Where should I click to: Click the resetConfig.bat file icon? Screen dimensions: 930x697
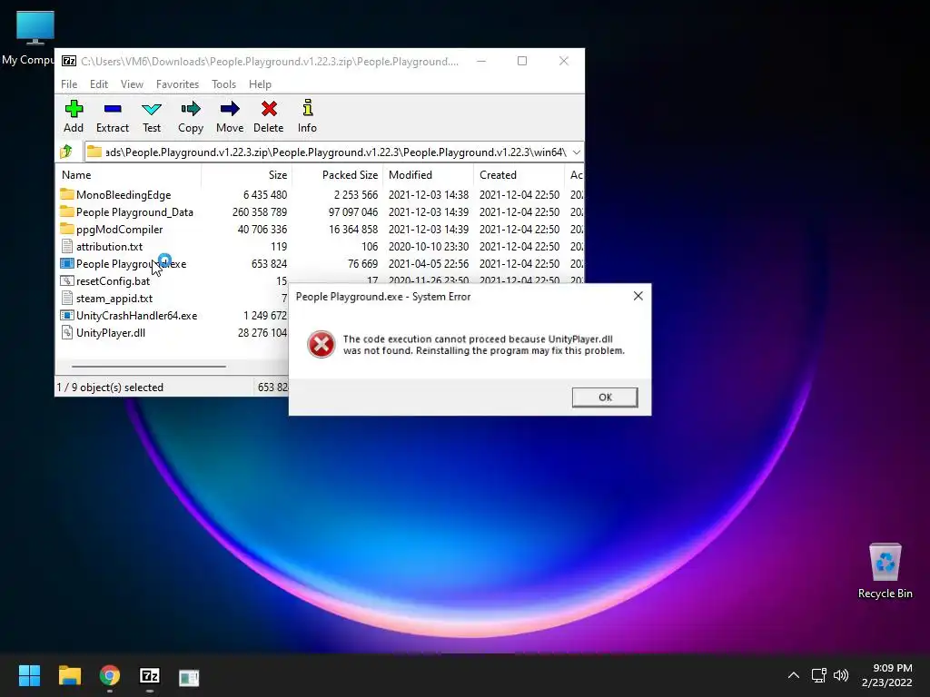[67, 281]
